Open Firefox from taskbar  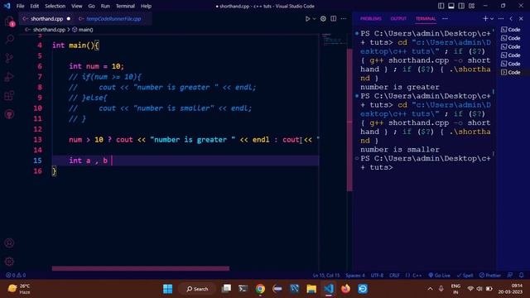coord(345,289)
